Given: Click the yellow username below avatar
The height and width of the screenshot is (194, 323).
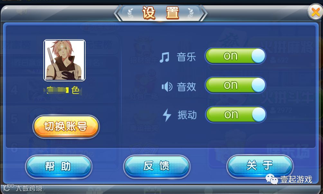Looking at the screenshot, I should [x=63, y=90].
